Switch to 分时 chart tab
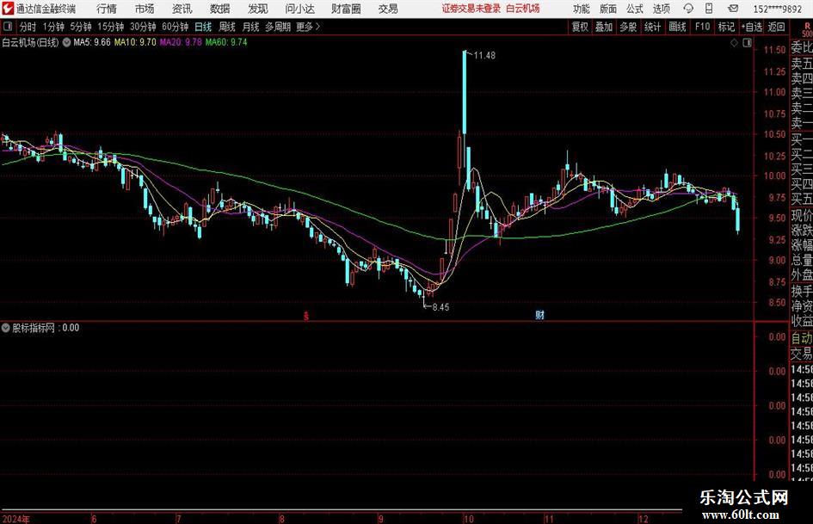Image resolution: width=813 pixels, height=524 pixels. pyautogui.click(x=28, y=27)
